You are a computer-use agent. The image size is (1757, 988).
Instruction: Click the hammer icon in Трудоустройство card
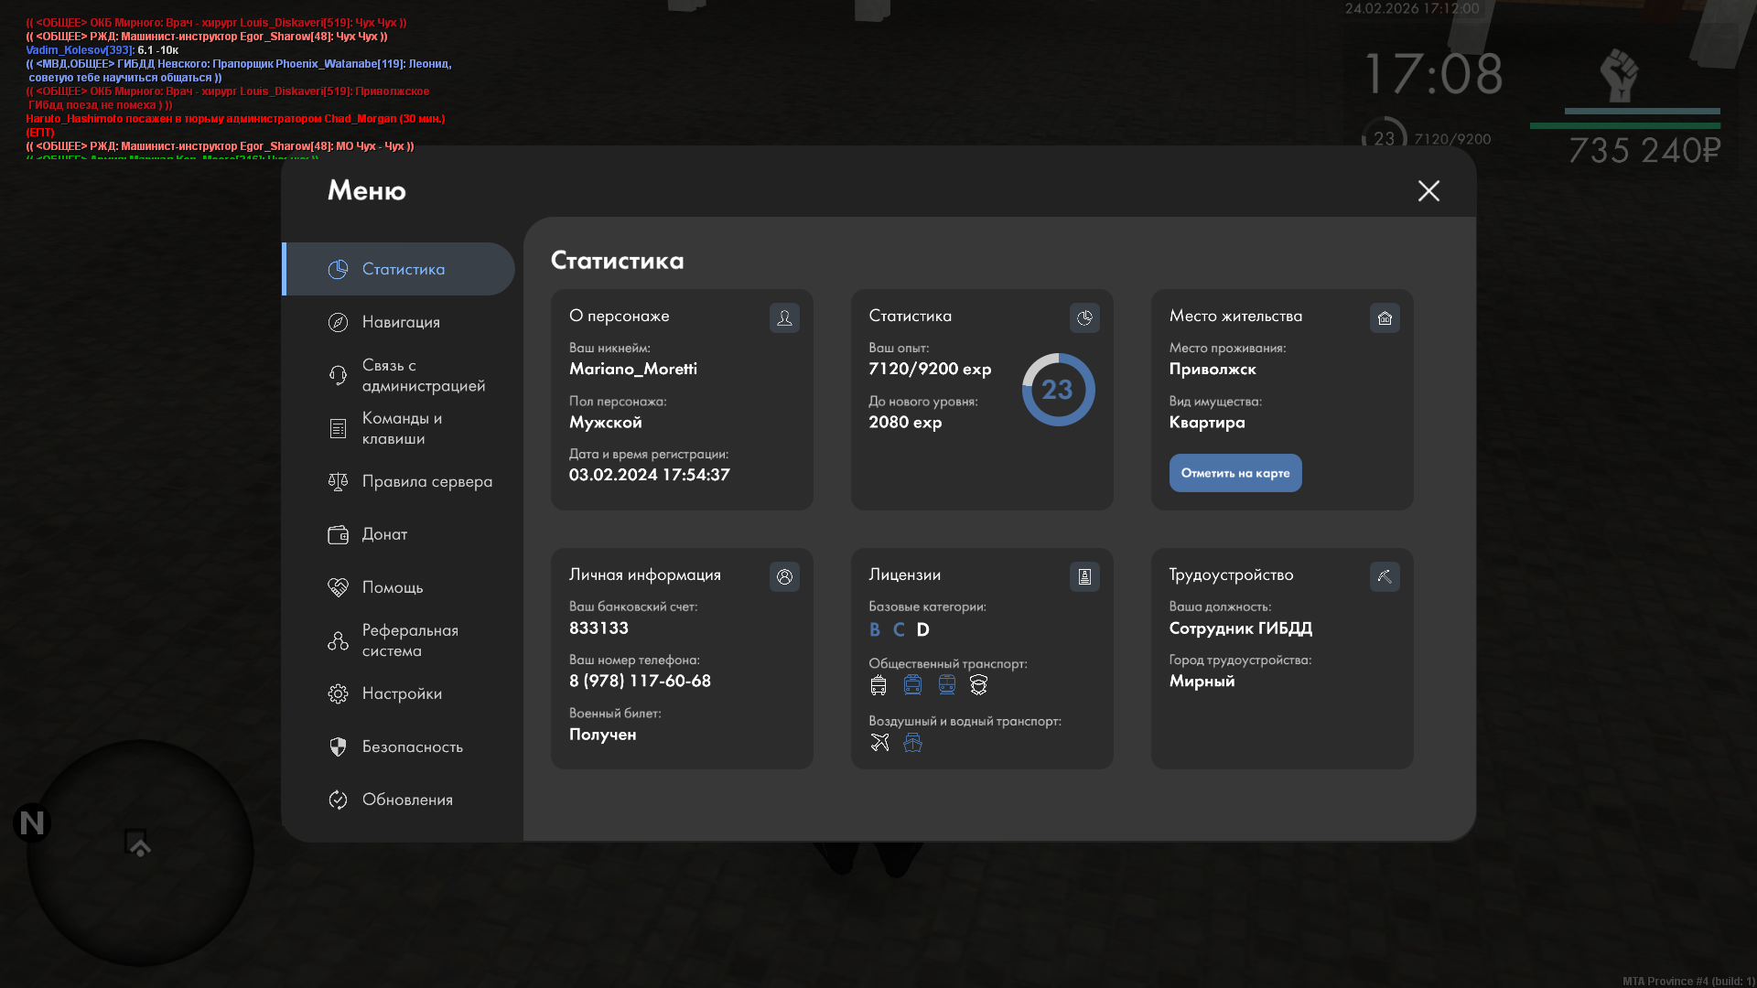(x=1385, y=576)
